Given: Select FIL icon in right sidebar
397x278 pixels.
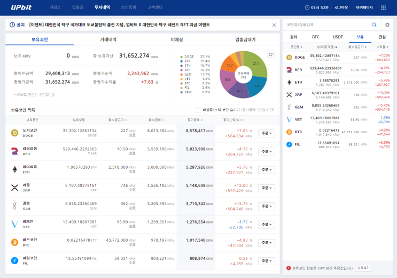Looking at the screenshot, I should [x=289, y=144].
